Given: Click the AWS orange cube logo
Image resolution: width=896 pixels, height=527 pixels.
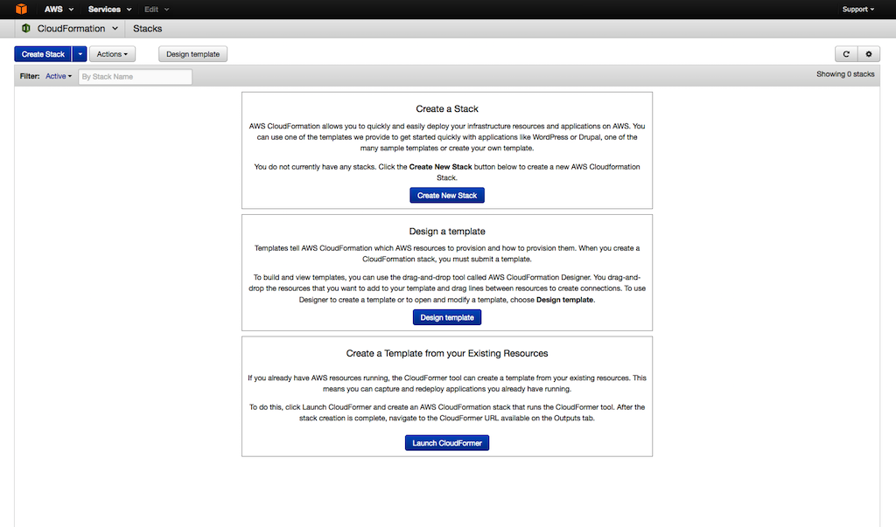Looking at the screenshot, I should point(21,9).
